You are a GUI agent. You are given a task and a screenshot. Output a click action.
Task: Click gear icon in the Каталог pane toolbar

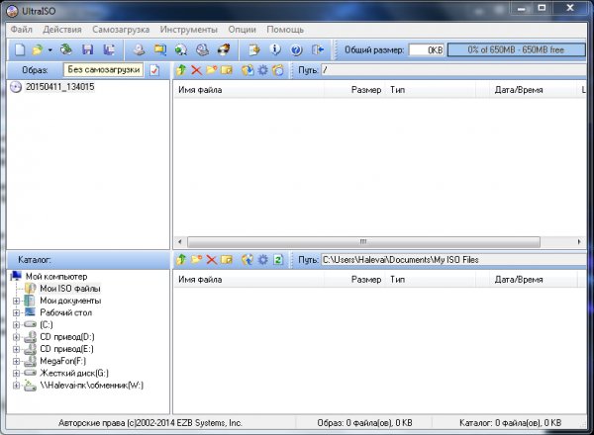tap(262, 259)
